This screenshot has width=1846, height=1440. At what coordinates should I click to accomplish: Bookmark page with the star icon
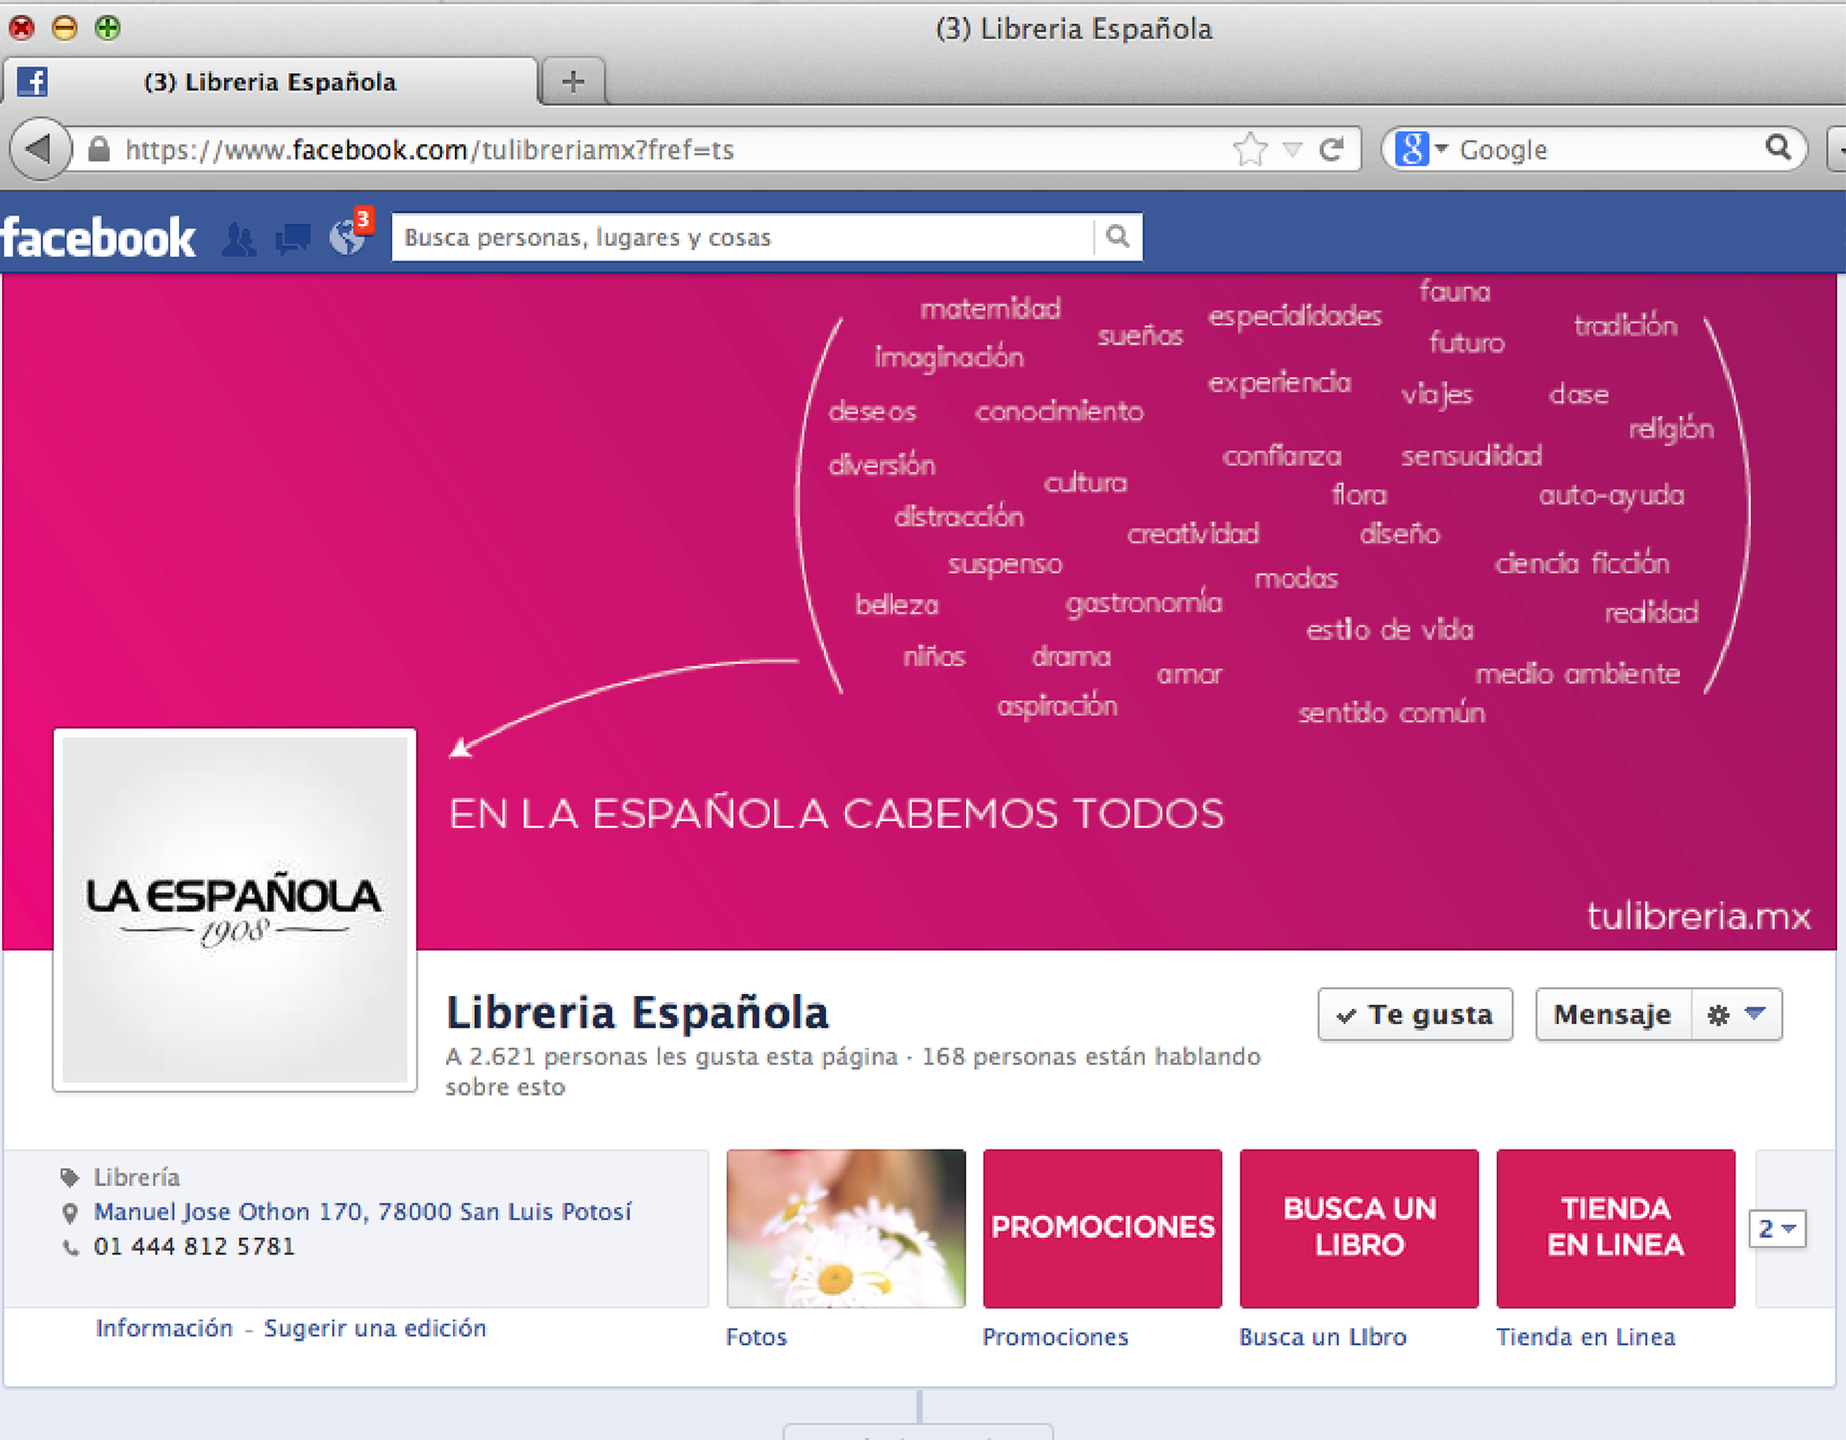(x=1250, y=149)
